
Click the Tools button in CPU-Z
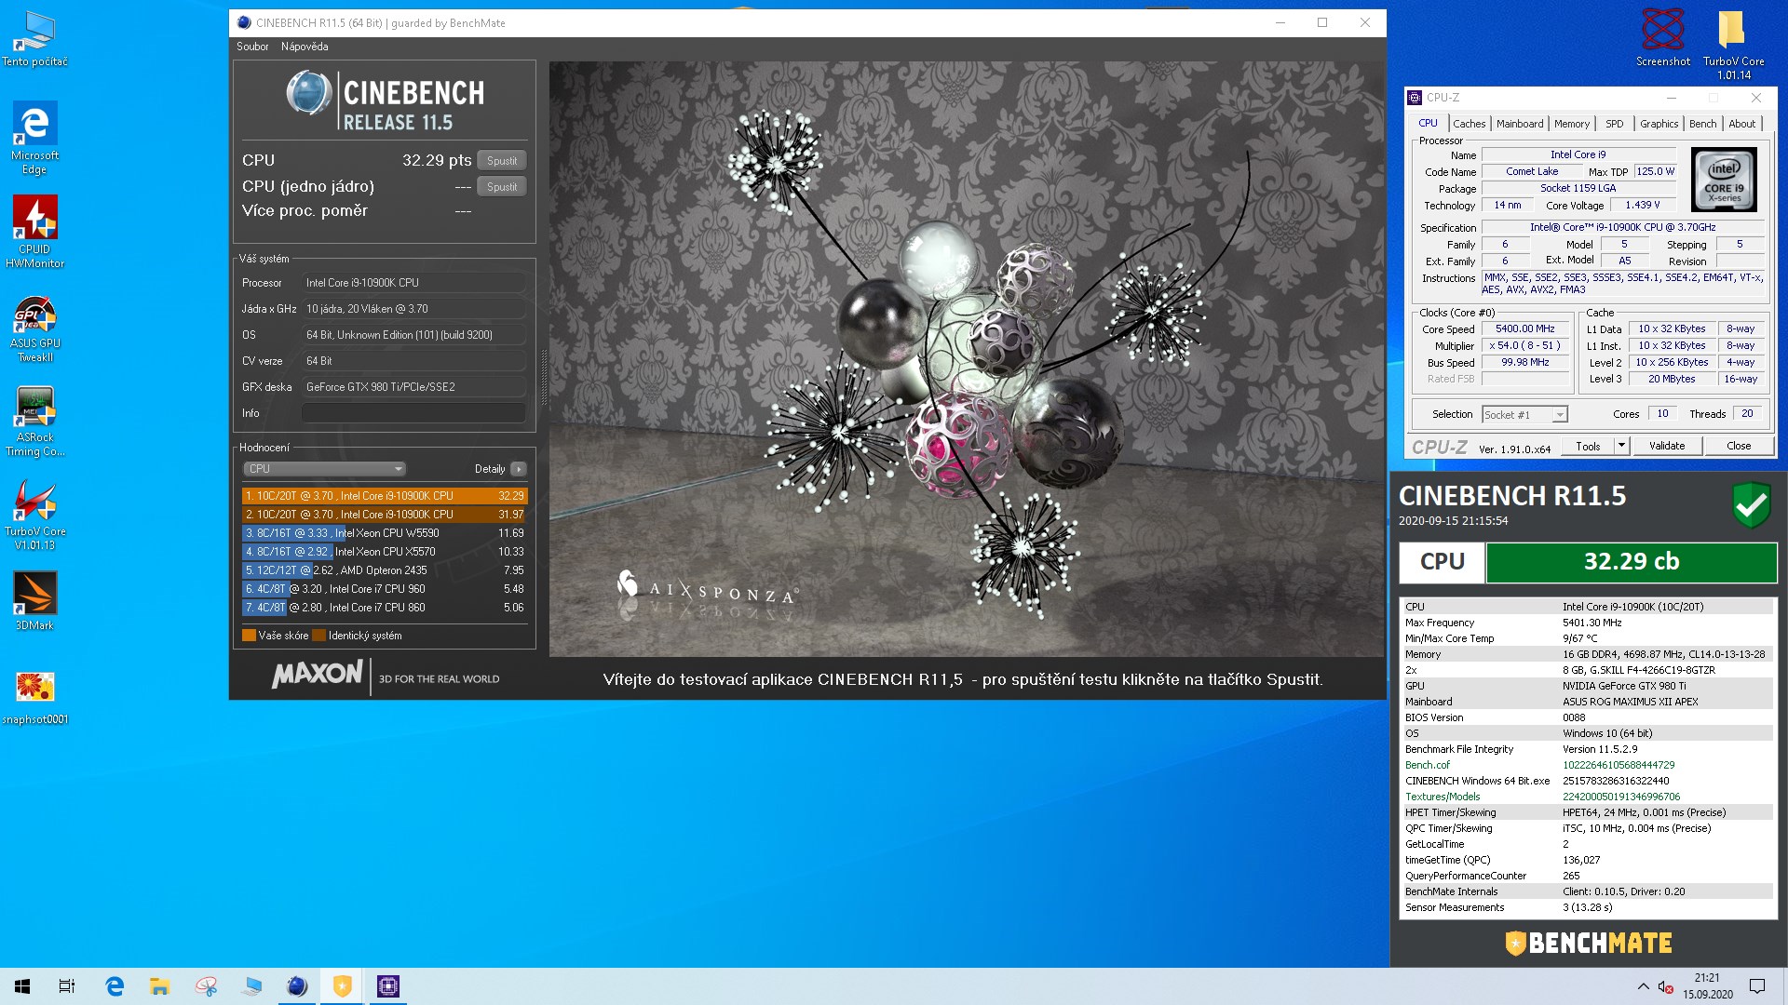(1588, 446)
